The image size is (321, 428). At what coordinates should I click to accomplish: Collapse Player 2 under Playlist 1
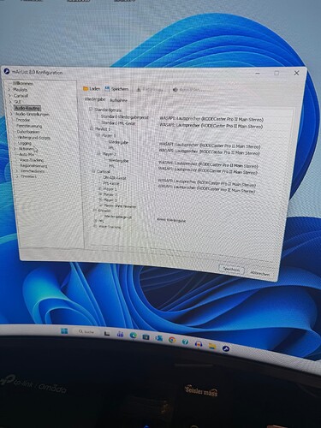[99, 153]
